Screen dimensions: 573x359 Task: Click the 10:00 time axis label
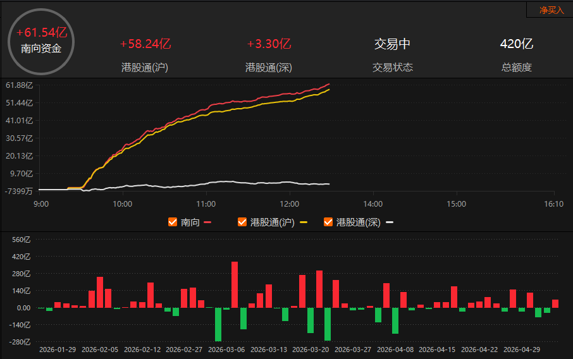(123, 204)
